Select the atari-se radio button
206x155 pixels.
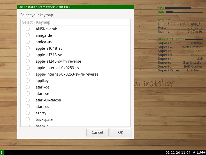(x=28, y=93)
